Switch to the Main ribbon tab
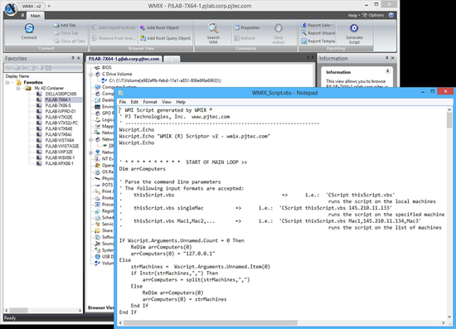Viewport: 456px width, 329px height. tap(36, 16)
